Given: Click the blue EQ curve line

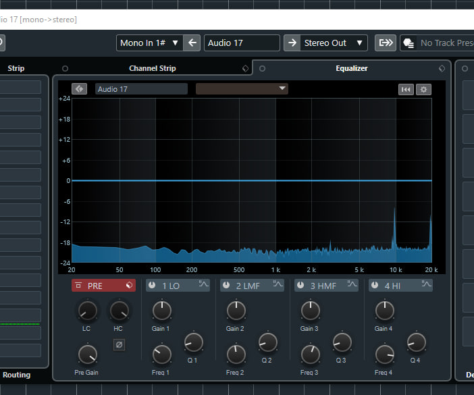Looking at the screenshot, I should tap(251, 180).
